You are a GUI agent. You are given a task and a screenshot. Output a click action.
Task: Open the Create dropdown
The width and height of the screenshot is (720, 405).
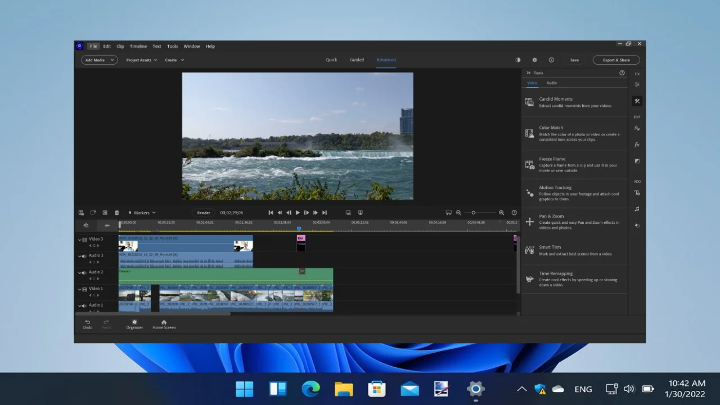tap(174, 60)
